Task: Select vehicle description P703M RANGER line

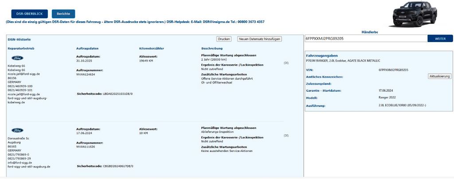Action: click(x=343, y=61)
